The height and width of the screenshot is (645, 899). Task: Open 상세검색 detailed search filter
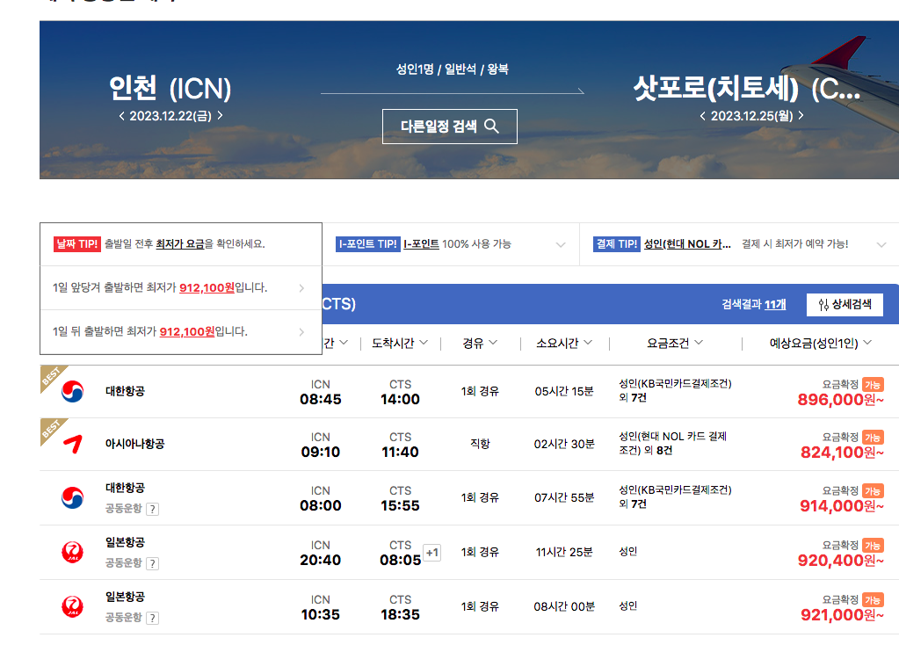pos(845,304)
